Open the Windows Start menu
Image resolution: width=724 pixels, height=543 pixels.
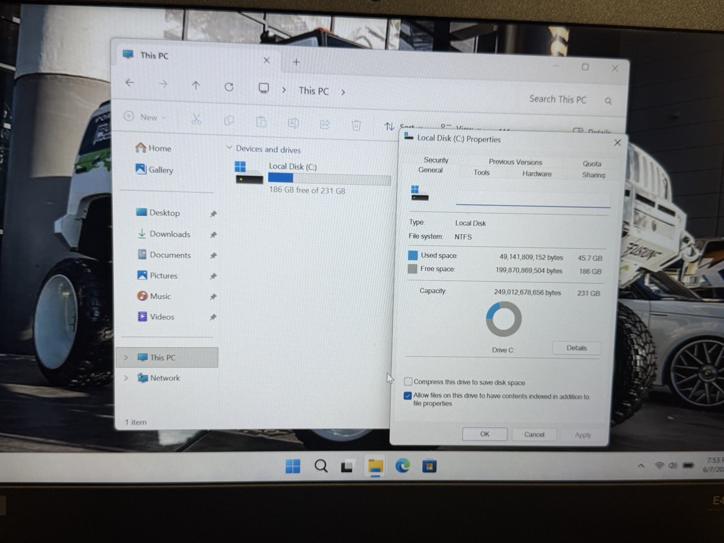coord(293,466)
